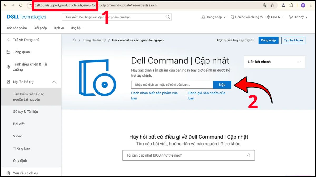Click the purple profile avatar in Chrome
Image resolution: width=316 pixels, height=177 pixels.
tap(303, 5)
